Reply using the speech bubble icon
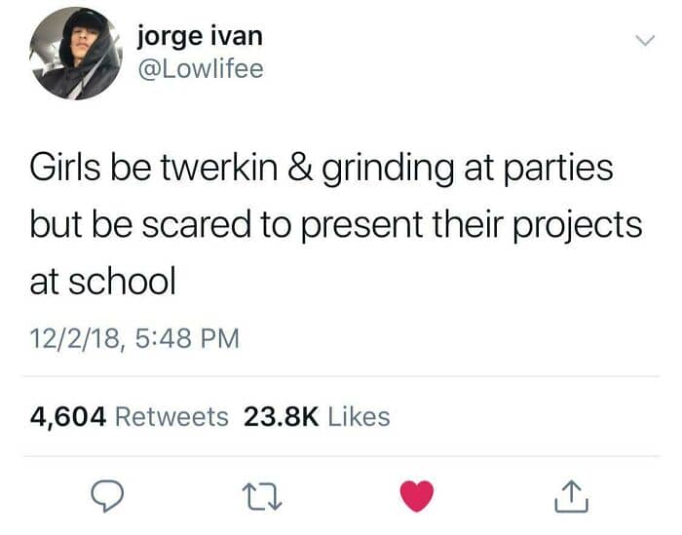682x535 pixels. pyautogui.click(x=107, y=495)
